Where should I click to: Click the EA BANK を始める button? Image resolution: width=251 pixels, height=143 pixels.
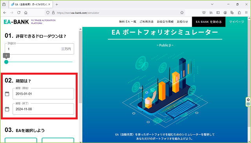(x=209, y=22)
